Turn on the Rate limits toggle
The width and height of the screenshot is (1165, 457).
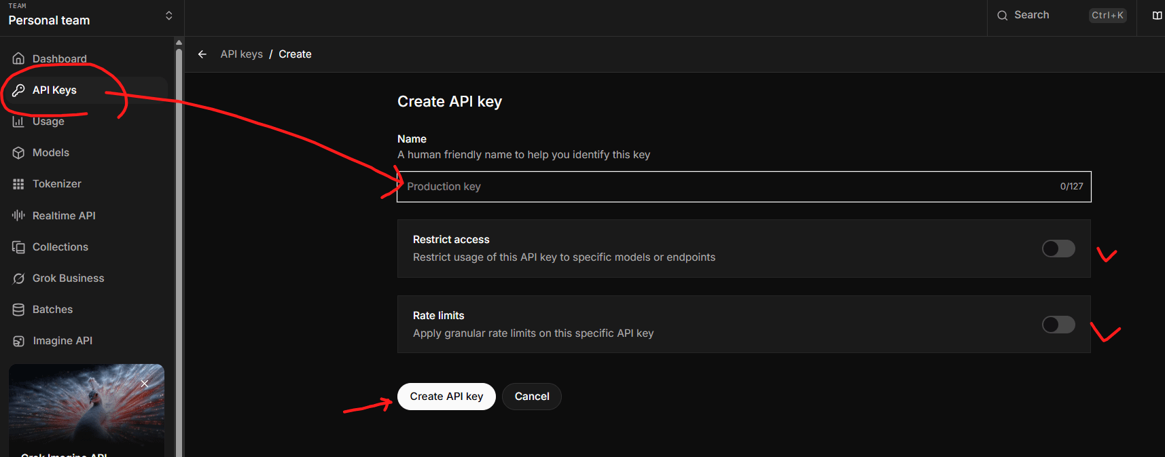click(x=1058, y=325)
